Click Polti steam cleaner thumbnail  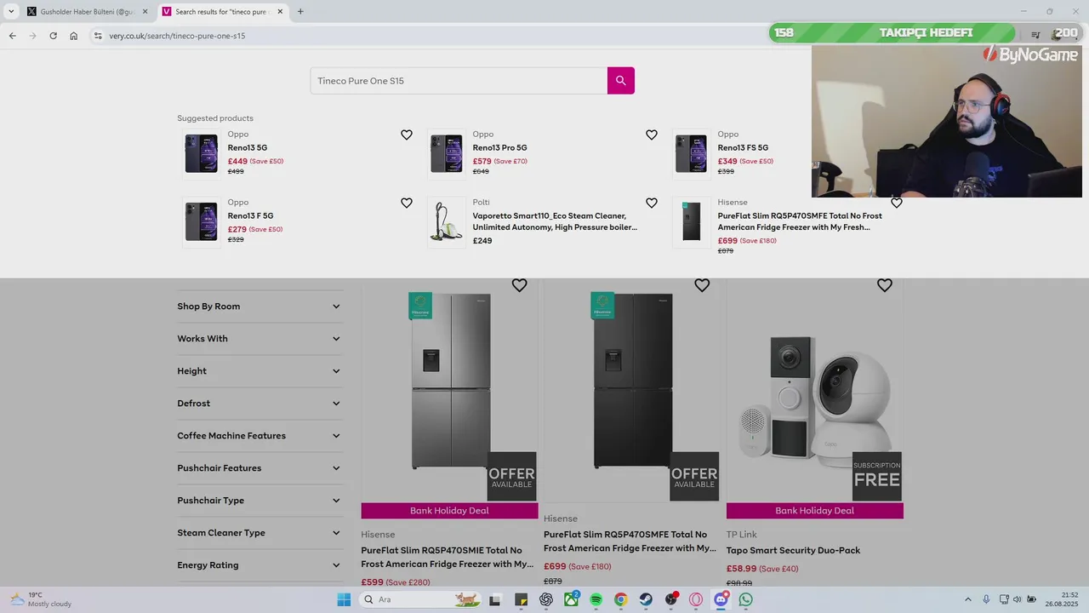447,222
